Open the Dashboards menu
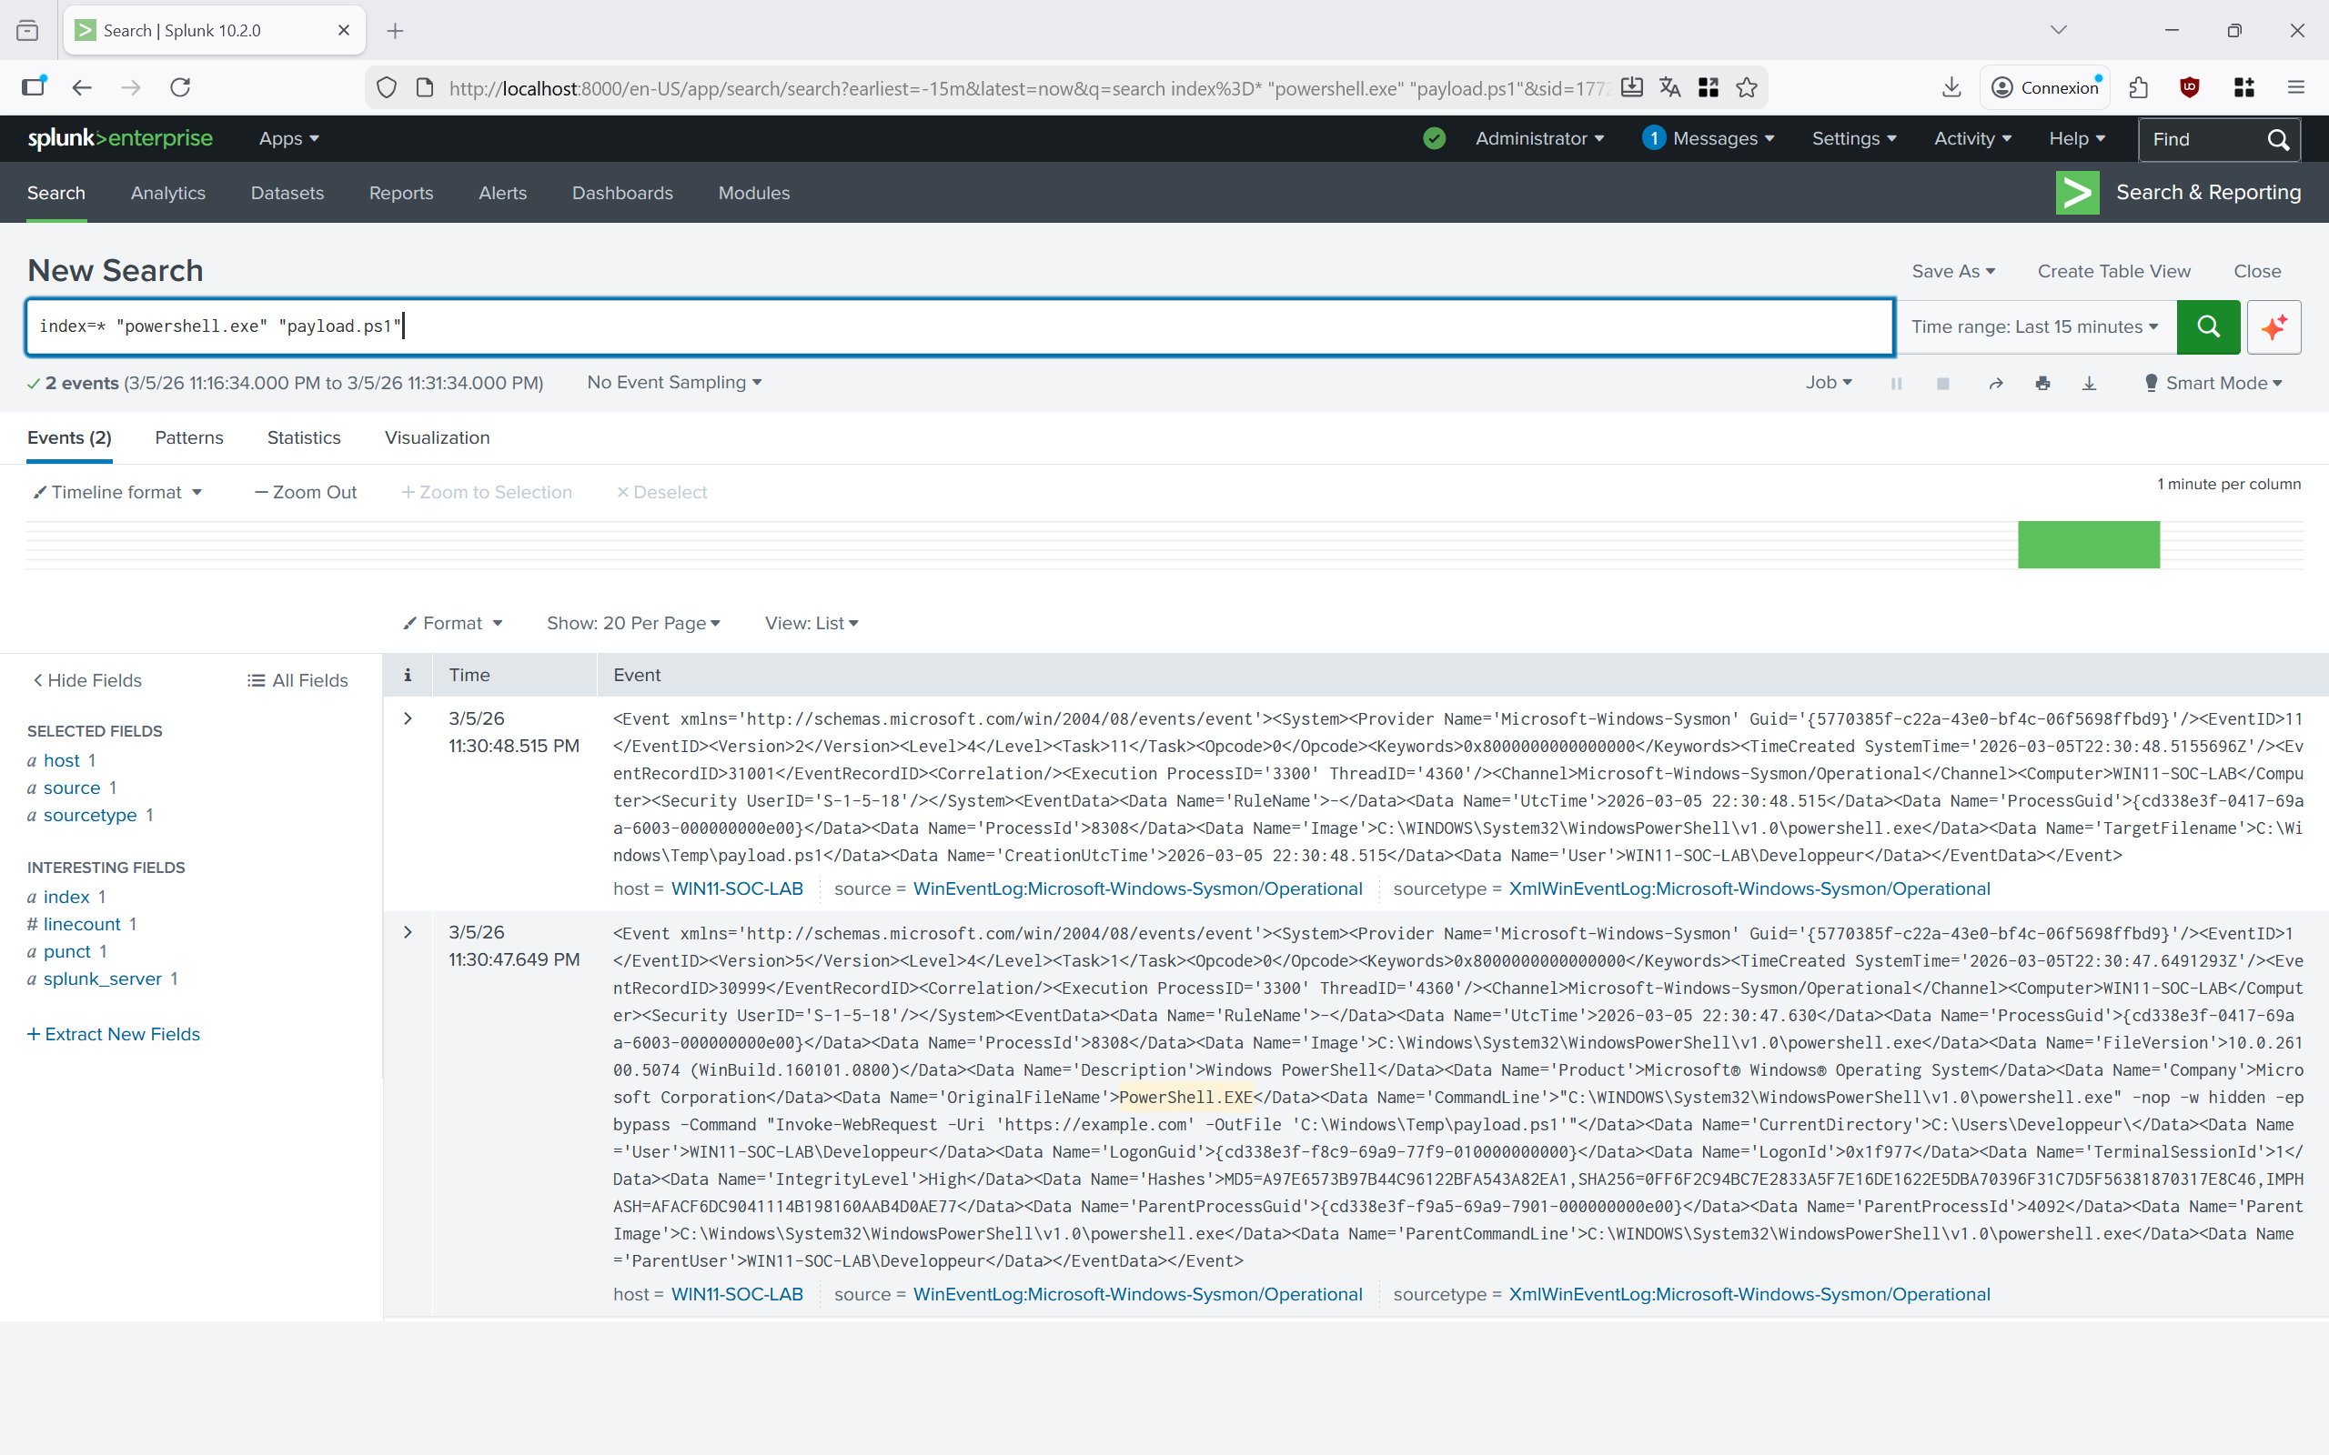2329x1455 pixels. click(621, 193)
